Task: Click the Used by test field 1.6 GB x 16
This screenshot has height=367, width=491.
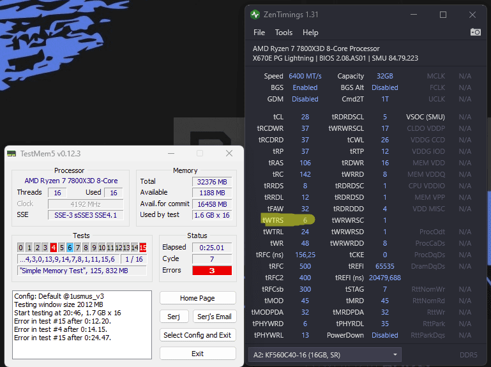Action: 212,215
